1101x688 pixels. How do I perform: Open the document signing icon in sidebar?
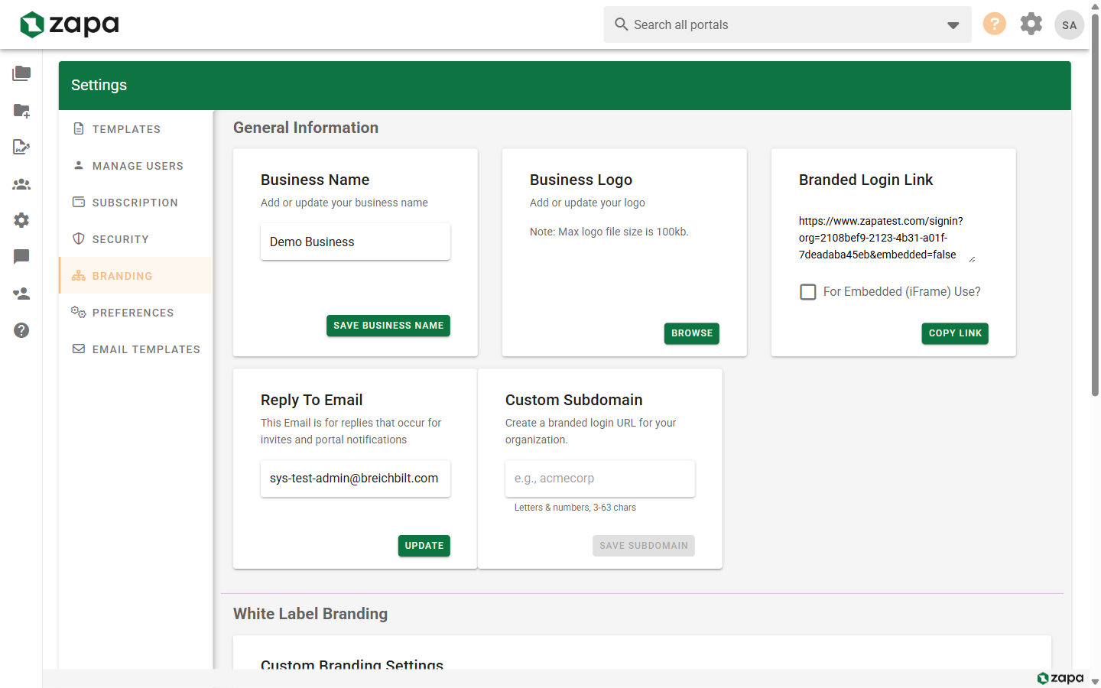coord(21,147)
